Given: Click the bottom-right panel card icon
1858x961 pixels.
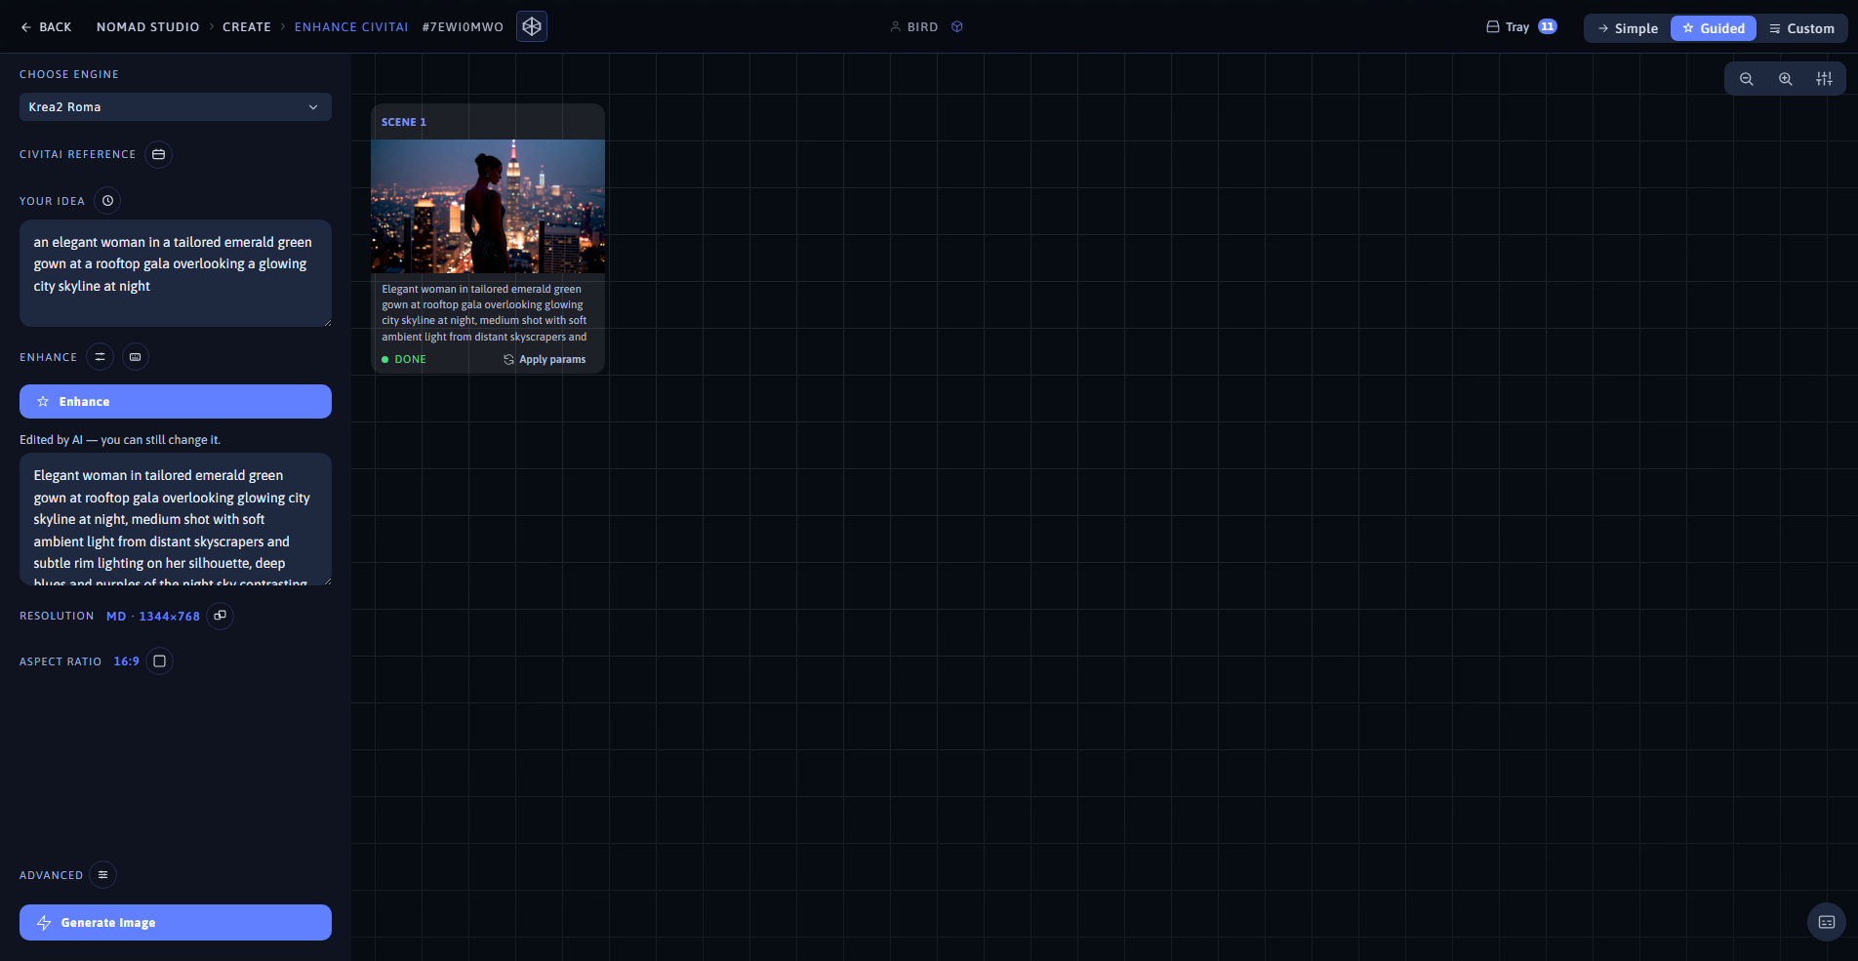Looking at the screenshot, I should 1827,922.
